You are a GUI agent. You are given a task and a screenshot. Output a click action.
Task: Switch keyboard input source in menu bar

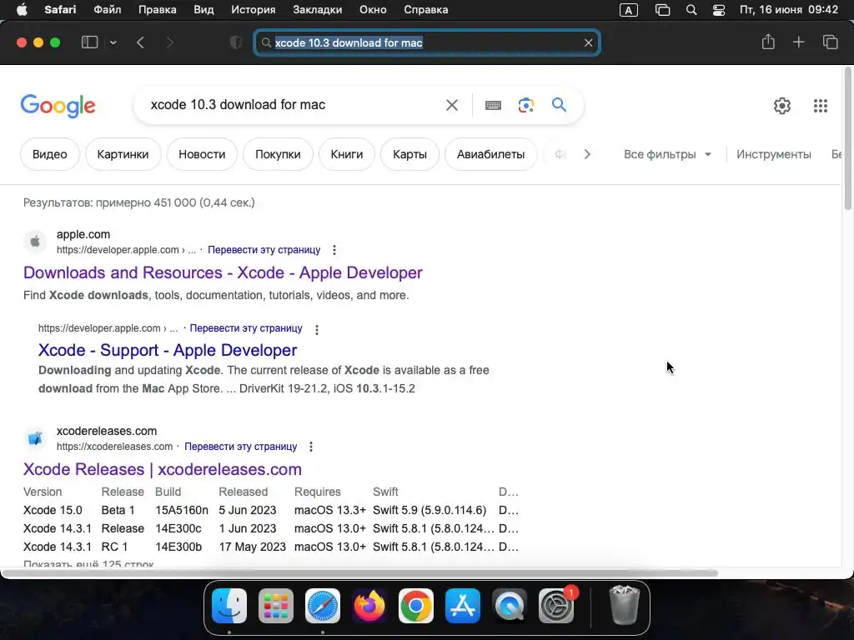click(x=629, y=10)
